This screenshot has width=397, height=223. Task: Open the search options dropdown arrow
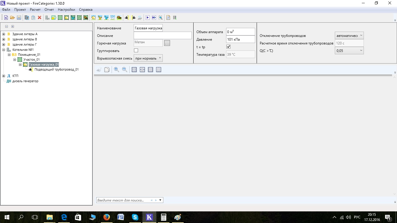(160, 200)
